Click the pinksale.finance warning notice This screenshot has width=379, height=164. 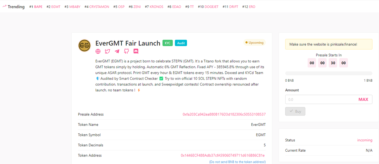click(x=328, y=44)
